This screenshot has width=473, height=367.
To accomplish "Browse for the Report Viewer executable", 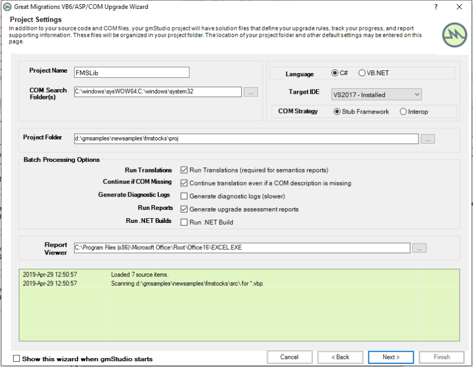I will [x=419, y=248].
